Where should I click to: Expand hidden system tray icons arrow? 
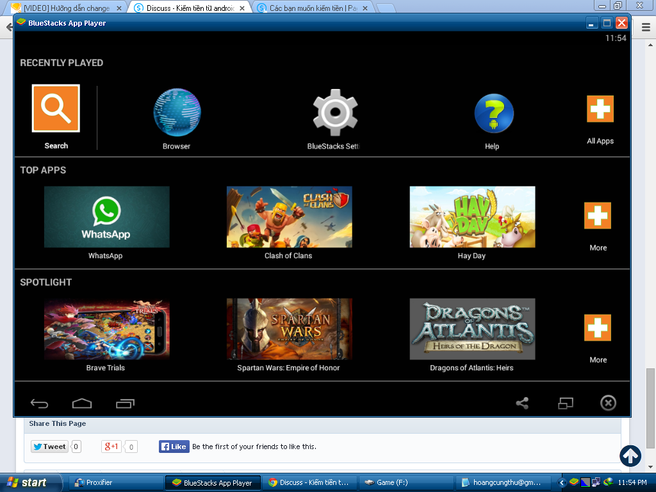[562, 483]
